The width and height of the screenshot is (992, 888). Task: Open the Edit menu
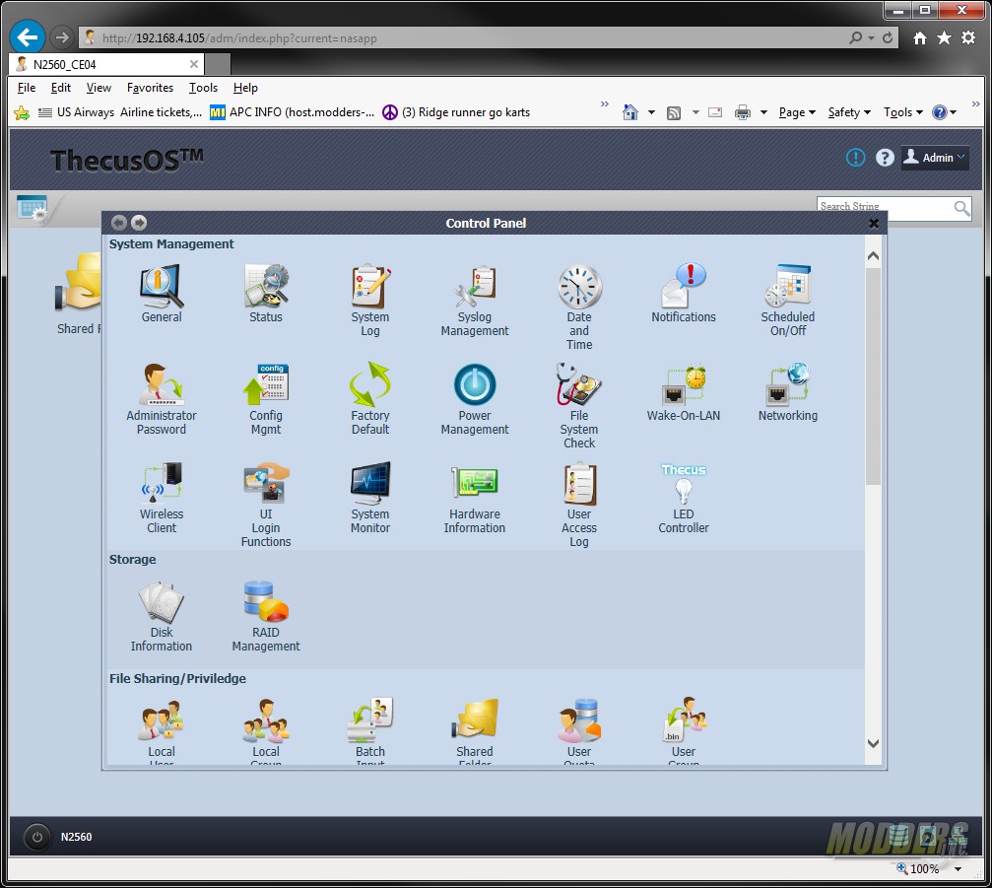(61, 88)
